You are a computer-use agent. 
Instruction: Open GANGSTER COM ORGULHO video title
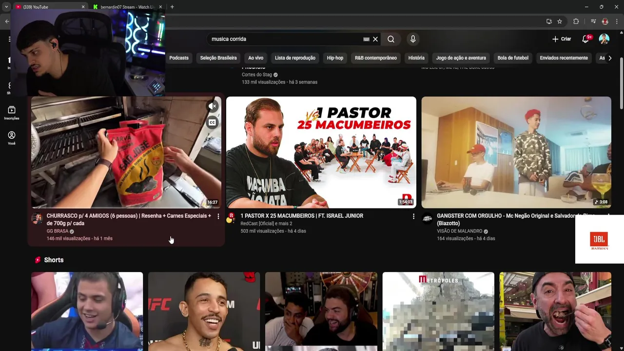coord(516,219)
